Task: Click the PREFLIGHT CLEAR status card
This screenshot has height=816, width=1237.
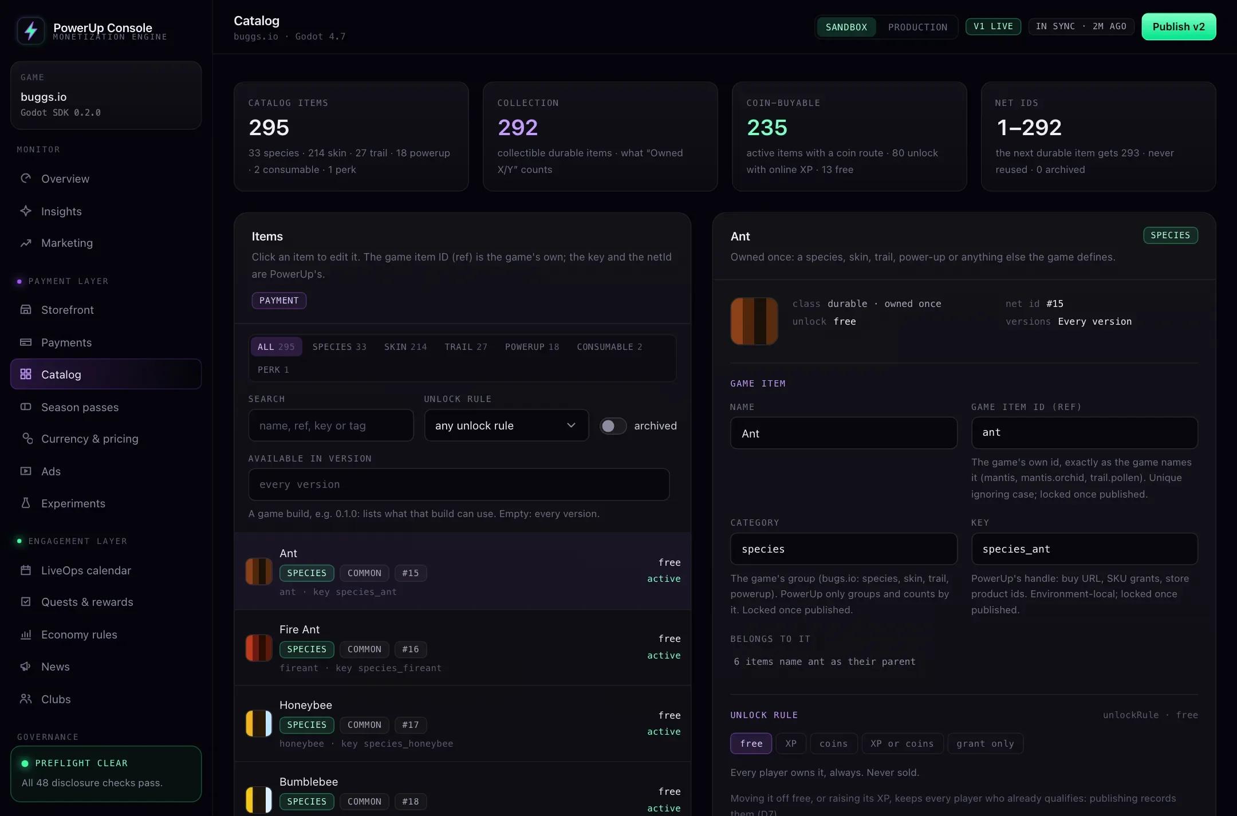Action: [x=106, y=774]
